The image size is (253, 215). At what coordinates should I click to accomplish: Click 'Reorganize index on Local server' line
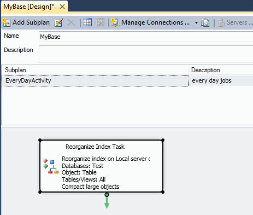(x=105, y=159)
